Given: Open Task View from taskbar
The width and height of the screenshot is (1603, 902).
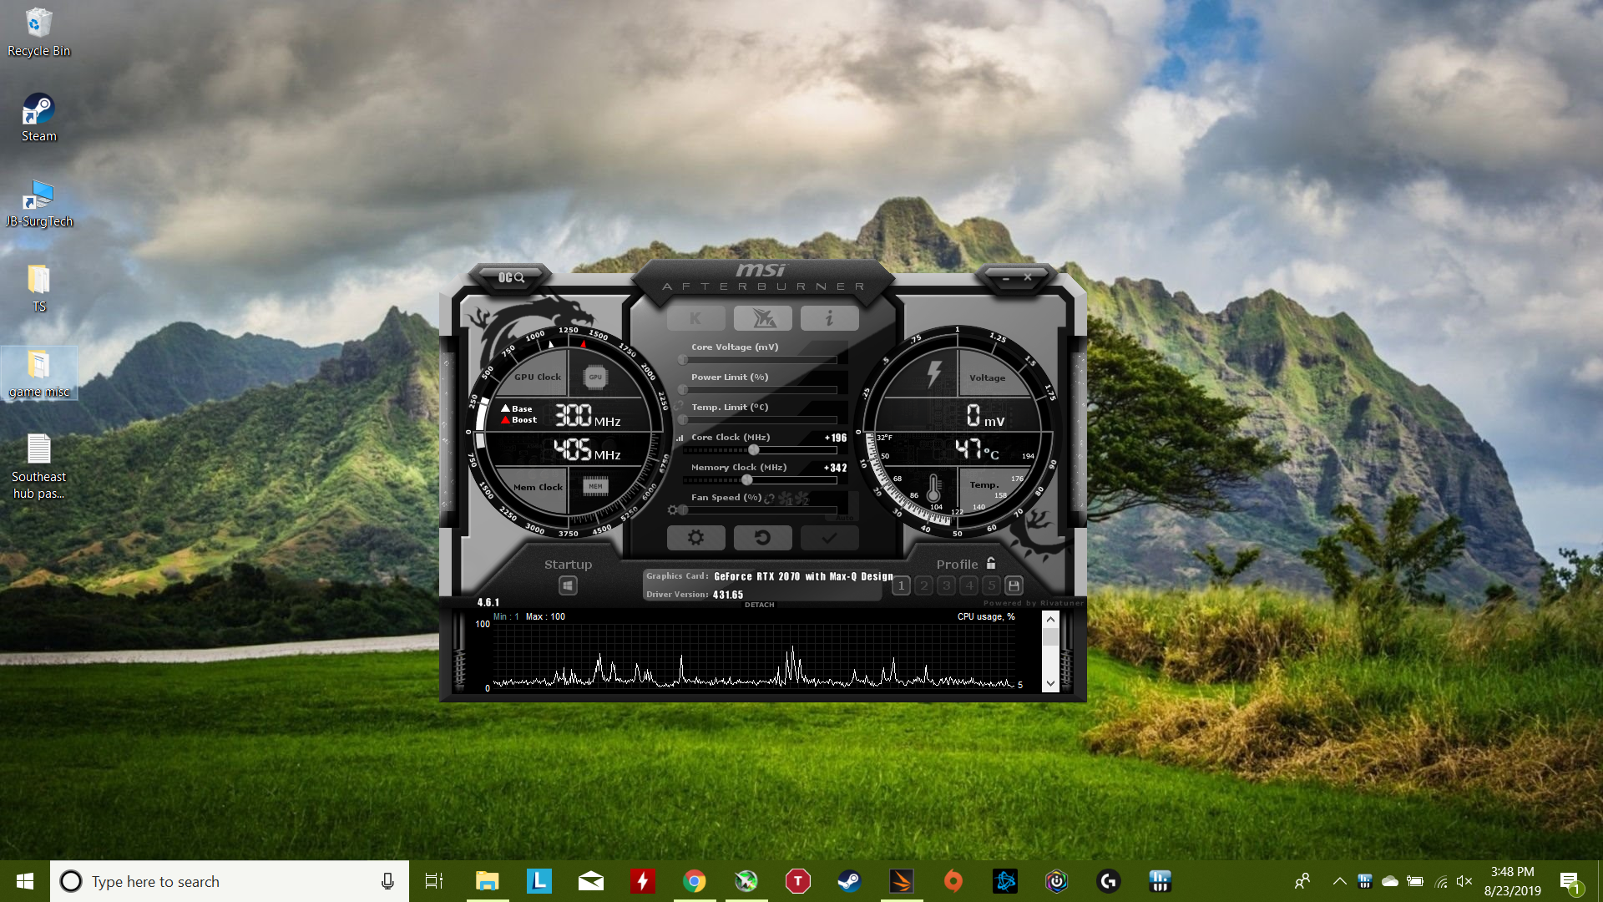Looking at the screenshot, I should 434,881.
